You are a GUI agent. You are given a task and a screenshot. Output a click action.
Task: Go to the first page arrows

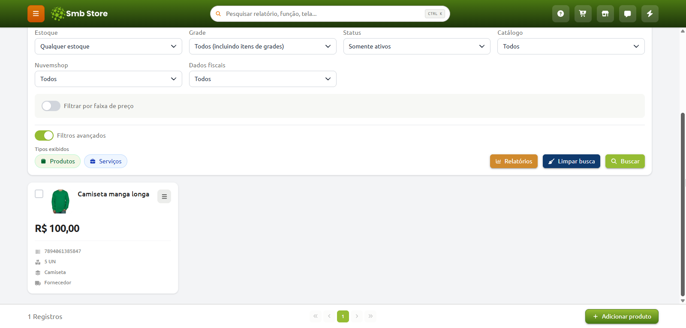click(x=316, y=316)
